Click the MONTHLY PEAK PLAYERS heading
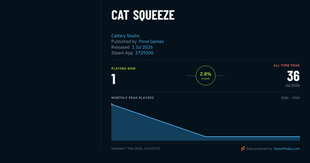This screenshot has height=163, width=310. [133, 98]
